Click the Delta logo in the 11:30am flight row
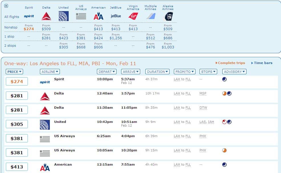 [x=45, y=110]
